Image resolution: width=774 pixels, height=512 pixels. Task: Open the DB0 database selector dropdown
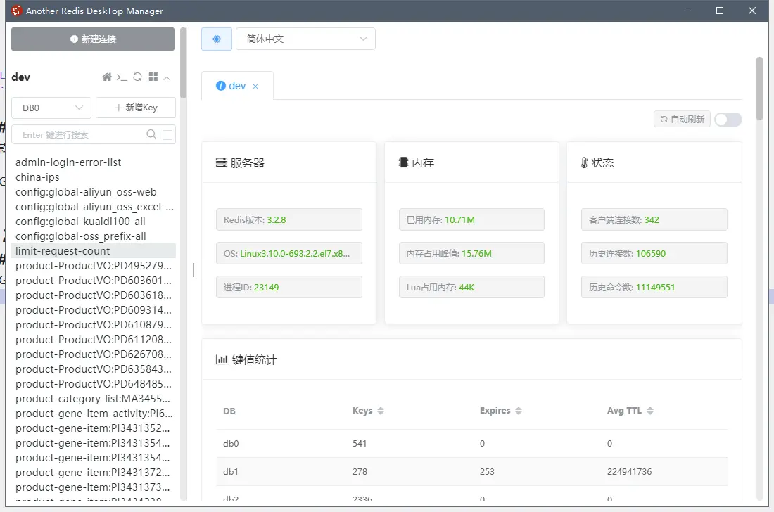point(51,108)
